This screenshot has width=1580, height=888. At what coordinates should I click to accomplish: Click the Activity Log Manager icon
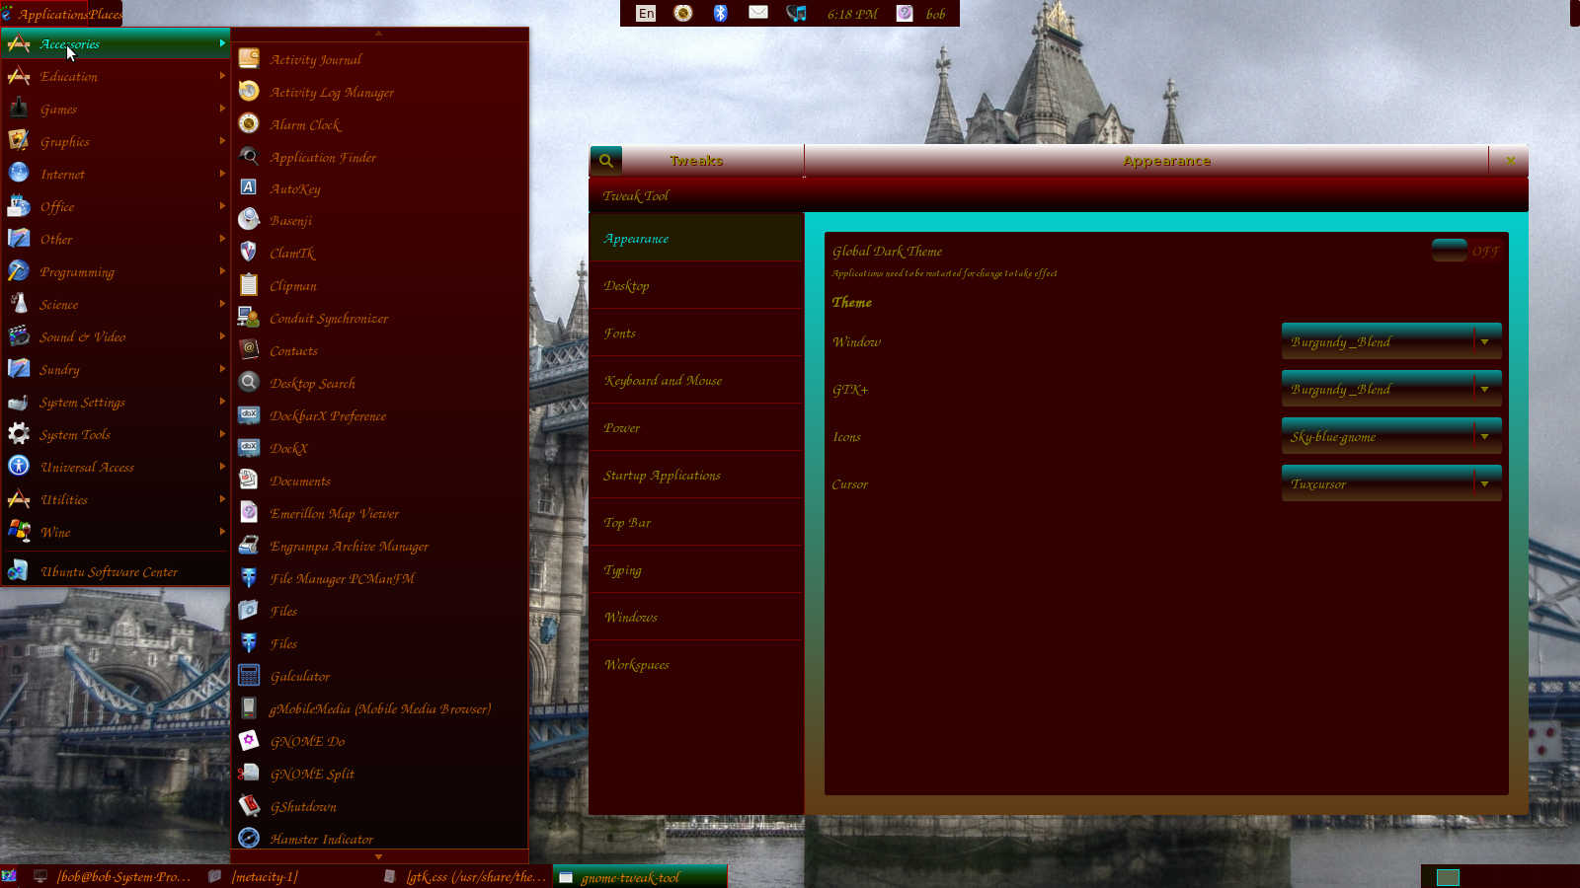tap(249, 91)
